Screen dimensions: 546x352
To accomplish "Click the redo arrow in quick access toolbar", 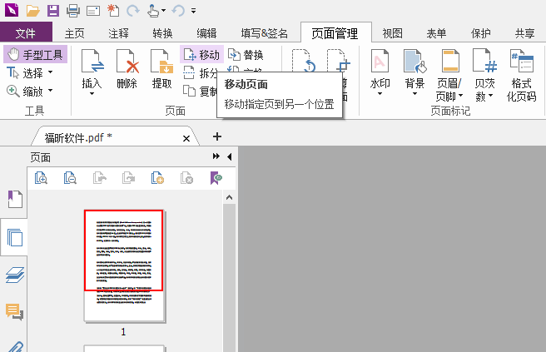I will (132, 11).
